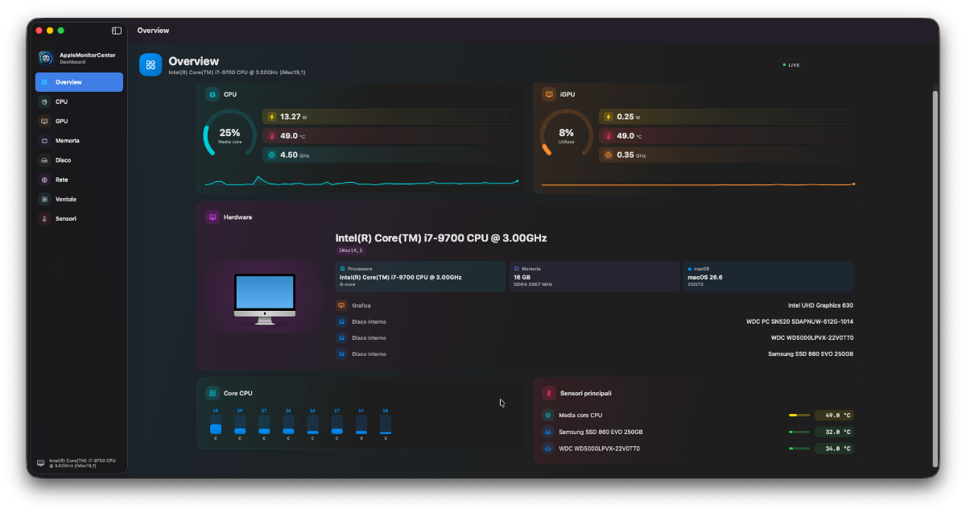Viewport: 966px width, 513px height.
Task: Open the Ventole fans section
Action: click(x=79, y=199)
